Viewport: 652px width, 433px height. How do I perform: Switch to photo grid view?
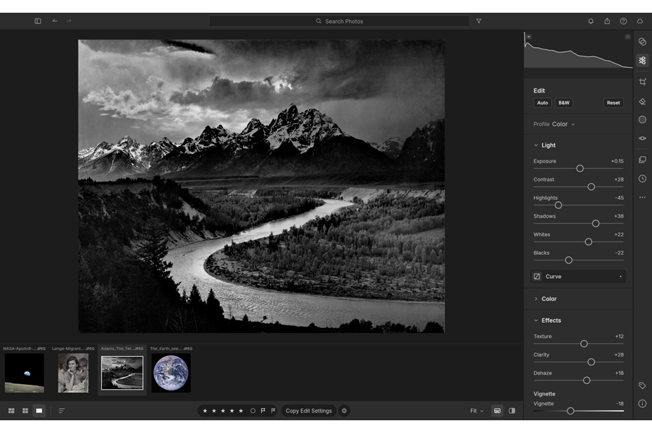pos(11,411)
